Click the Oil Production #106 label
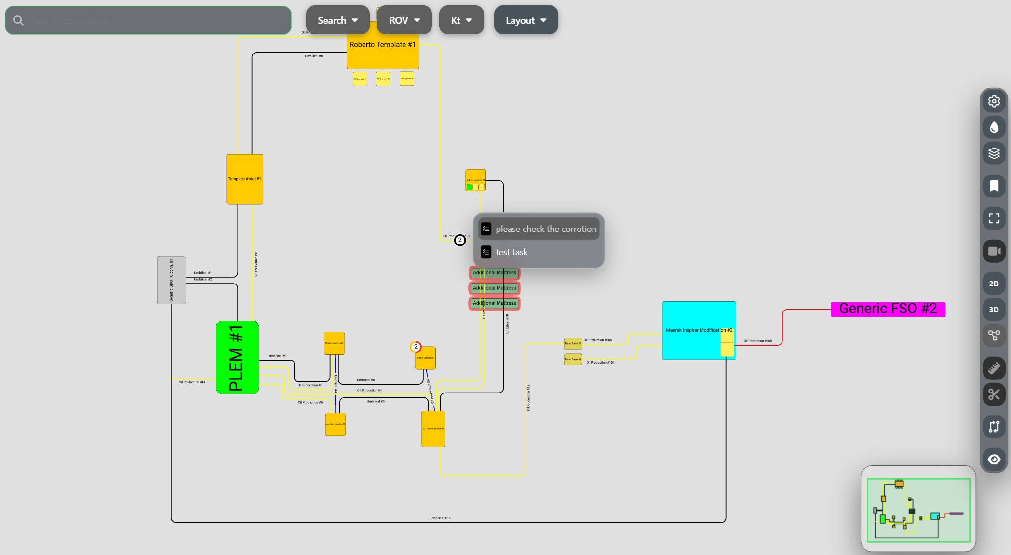Viewport: 1011px width, 555px height. click(x=598, y=340)
